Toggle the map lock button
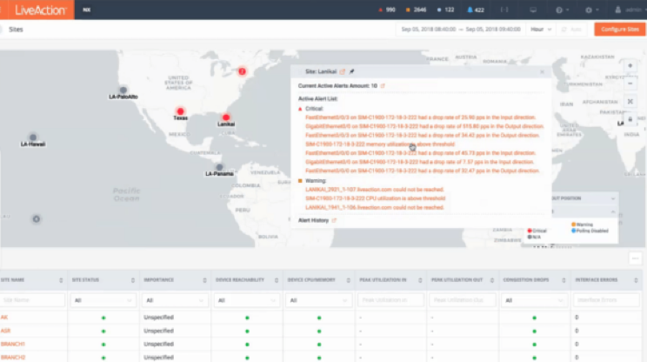 coord(630,118)
